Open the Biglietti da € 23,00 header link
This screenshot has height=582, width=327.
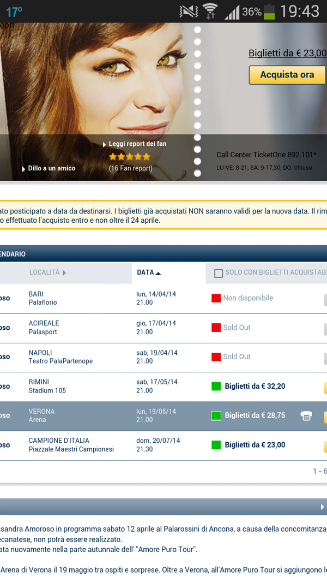tap(287, 53)
